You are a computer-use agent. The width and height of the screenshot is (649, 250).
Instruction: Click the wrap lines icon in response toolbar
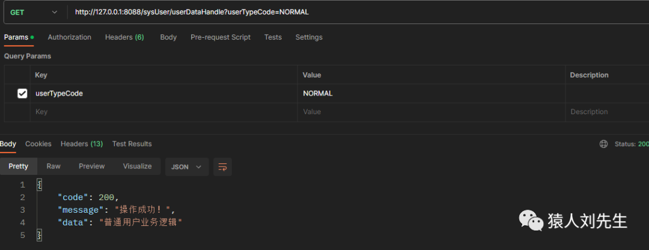222,166
